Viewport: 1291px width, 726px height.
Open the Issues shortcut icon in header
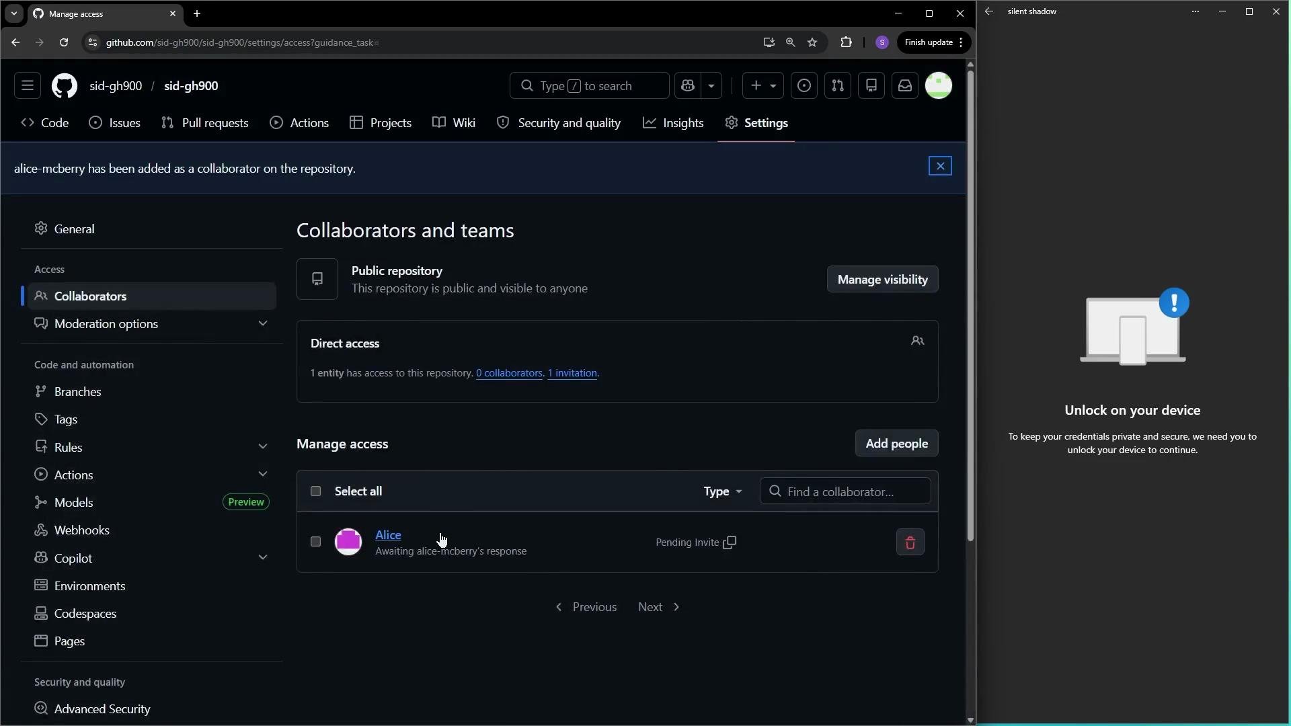coord(804,86)
